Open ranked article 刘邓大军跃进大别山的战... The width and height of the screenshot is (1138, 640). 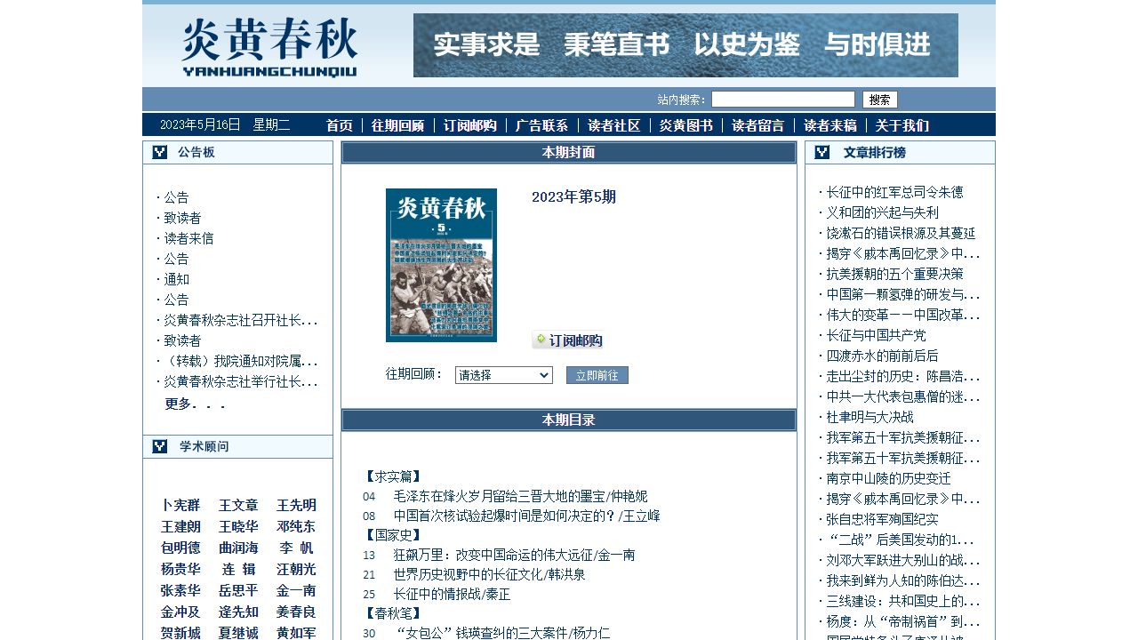tap(903, 560)
